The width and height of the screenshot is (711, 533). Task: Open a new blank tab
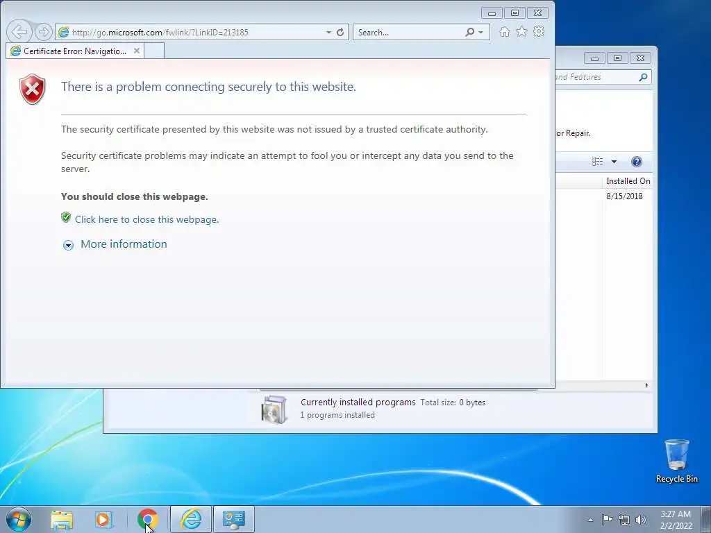pyautogui.click(x=154, y=51)
